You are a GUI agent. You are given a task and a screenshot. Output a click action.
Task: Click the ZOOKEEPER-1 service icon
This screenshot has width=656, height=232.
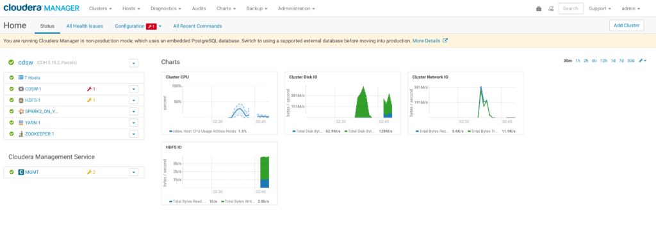click(21, 134)
